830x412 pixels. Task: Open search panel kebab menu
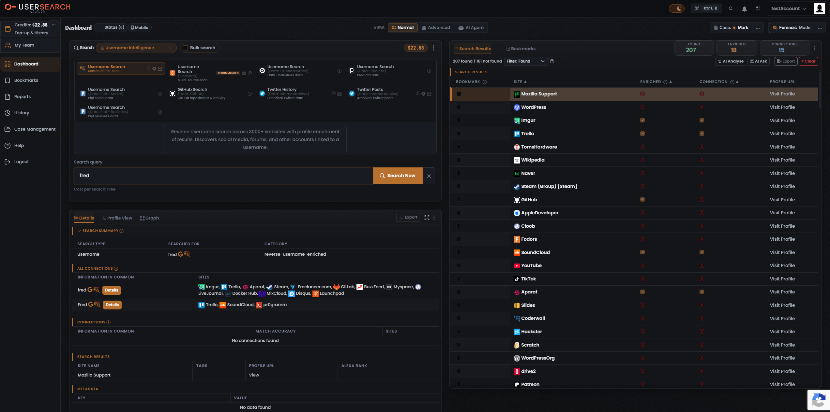coord(433,48)
